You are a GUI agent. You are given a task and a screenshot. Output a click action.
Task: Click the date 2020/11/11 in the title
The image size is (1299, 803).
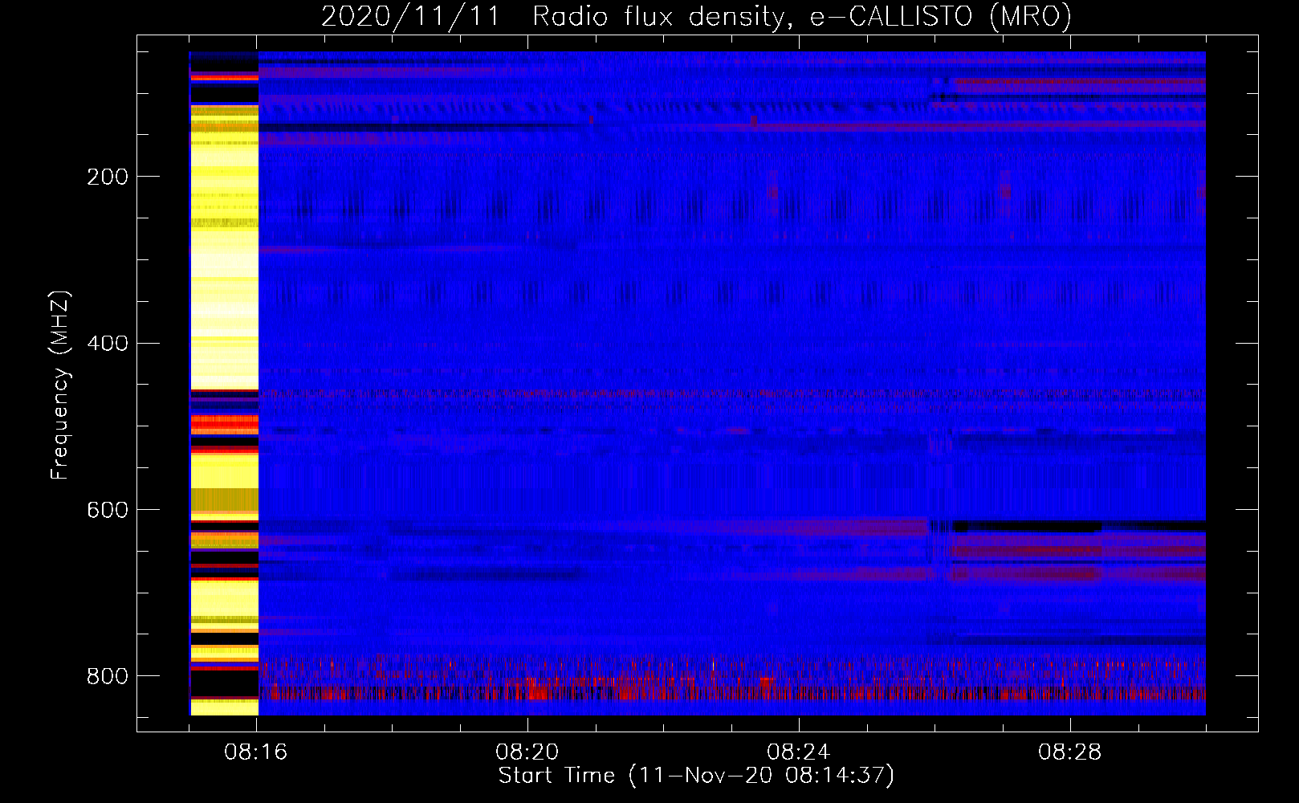click(410, 16)
